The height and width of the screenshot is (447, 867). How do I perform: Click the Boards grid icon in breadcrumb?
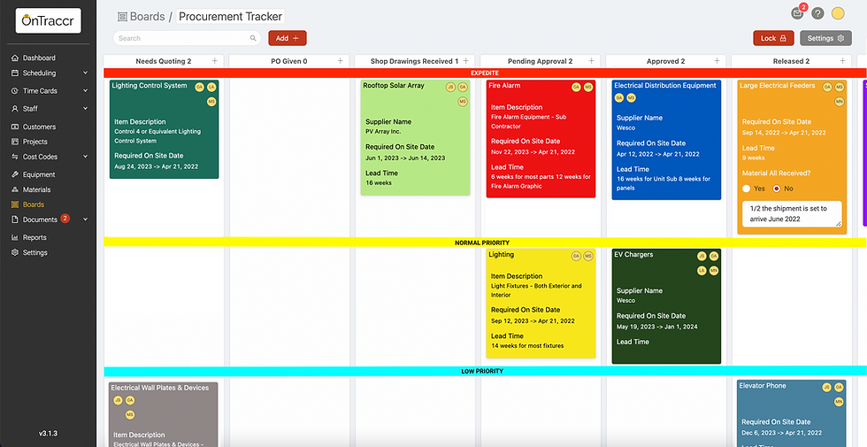122,17
